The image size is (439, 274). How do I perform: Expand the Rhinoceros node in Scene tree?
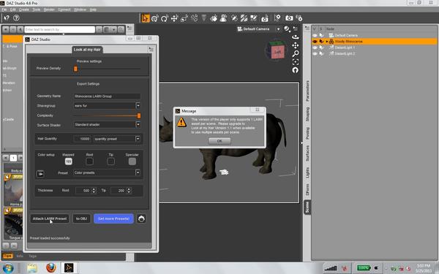coord(327,42)
